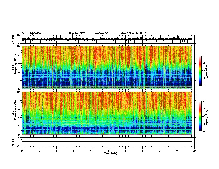Click the "0" tick on the Time axis
The height and width of the screenshot is (169, 219).
click(x=22, y=151)
